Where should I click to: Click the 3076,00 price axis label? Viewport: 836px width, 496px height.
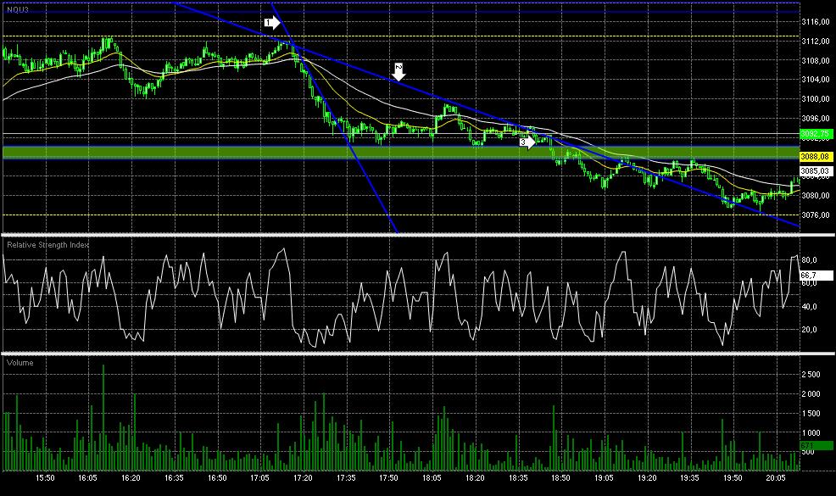(x=816, y=215)
